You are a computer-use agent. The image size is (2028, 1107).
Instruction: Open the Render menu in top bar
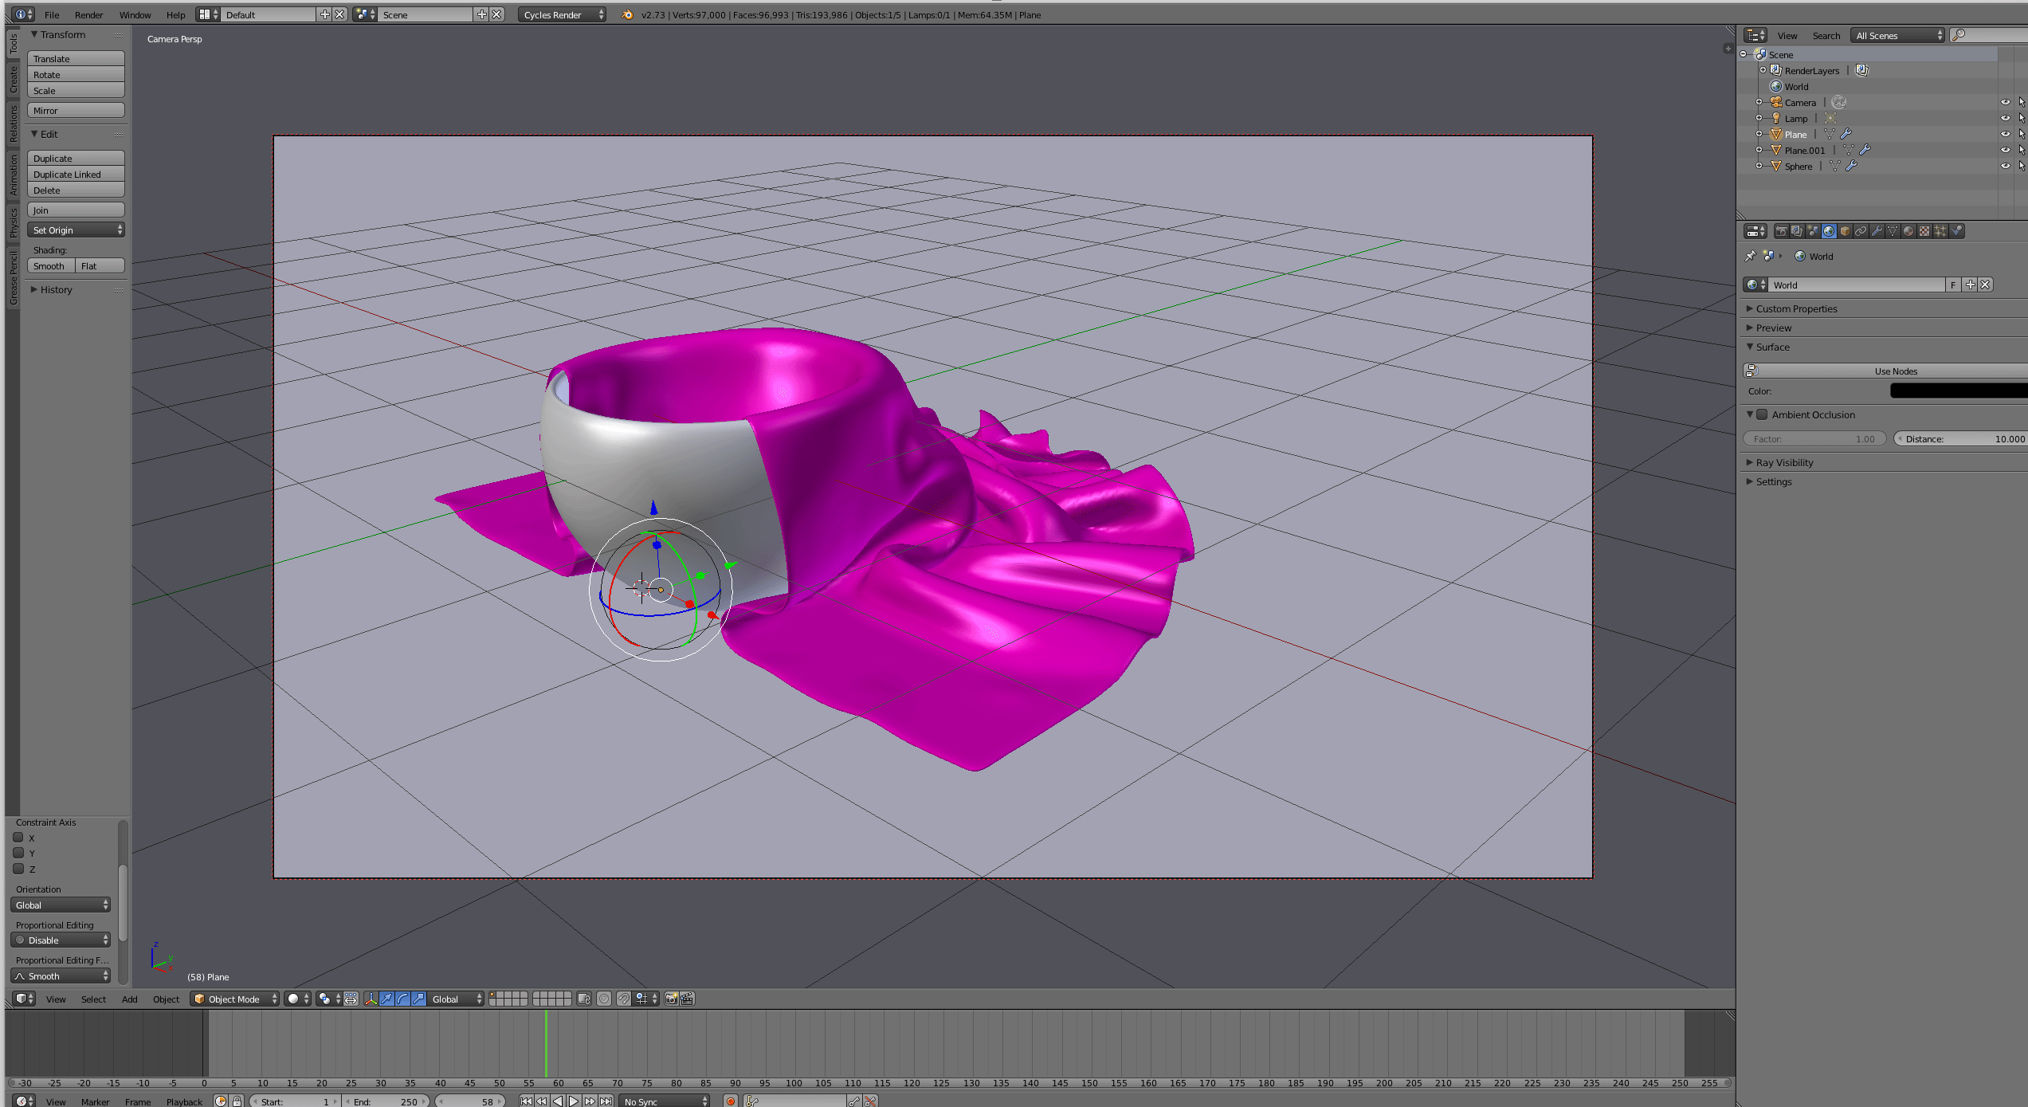[x=88, y=14]
